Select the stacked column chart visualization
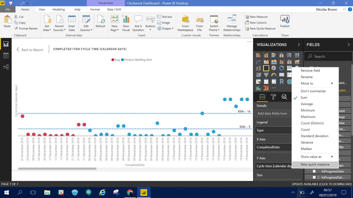 (266, 55)
